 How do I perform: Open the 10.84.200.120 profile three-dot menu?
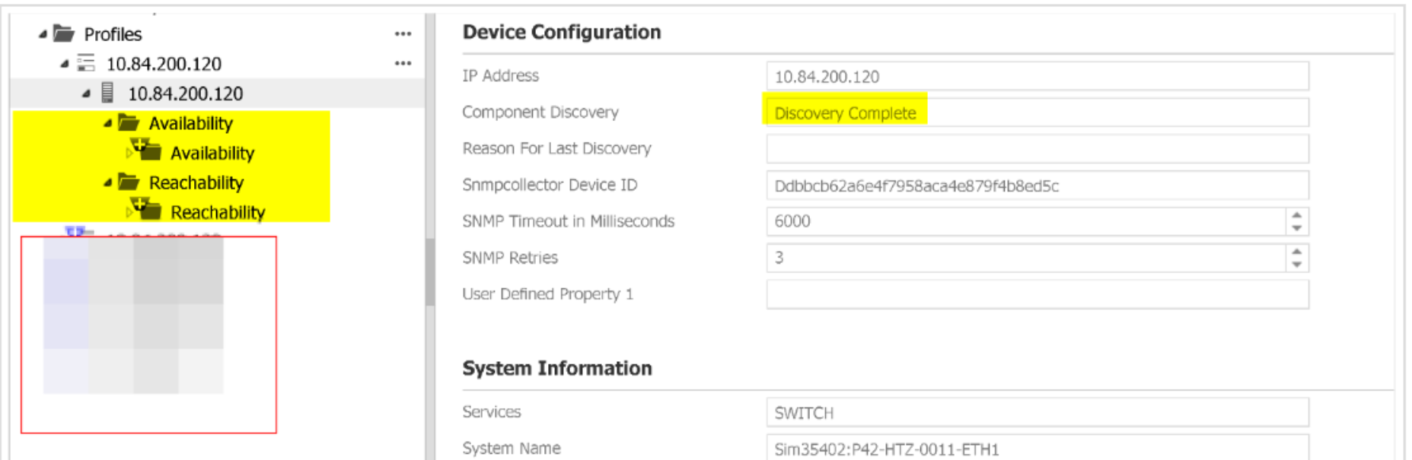pyautogui.click(x=403, y=64)
